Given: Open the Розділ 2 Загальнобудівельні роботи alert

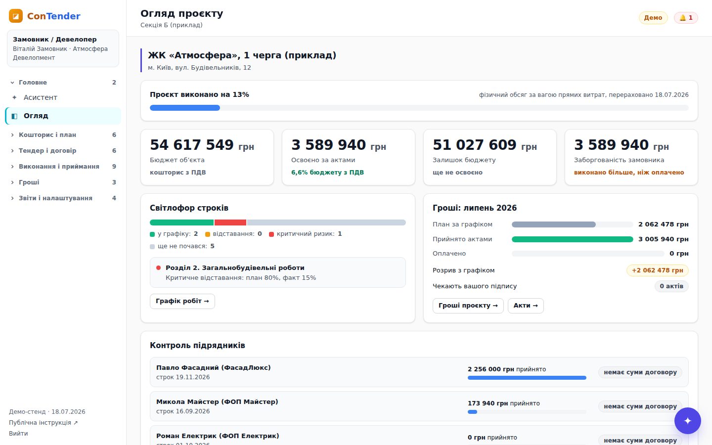Looking at the screenshot, I should point(278,272).
